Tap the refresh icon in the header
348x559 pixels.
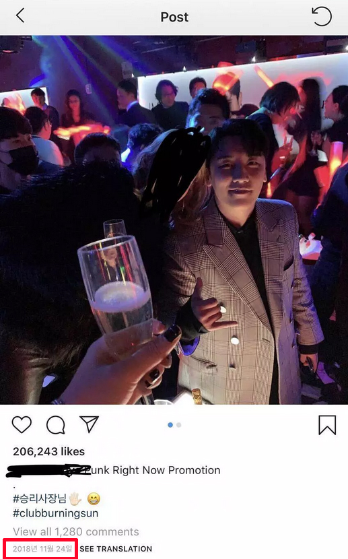(x=322, y=16)
